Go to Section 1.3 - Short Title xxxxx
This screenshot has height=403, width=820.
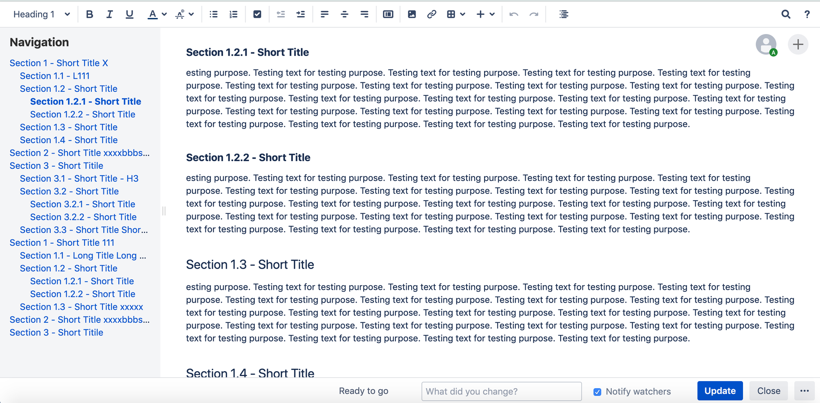click(82, 307)
